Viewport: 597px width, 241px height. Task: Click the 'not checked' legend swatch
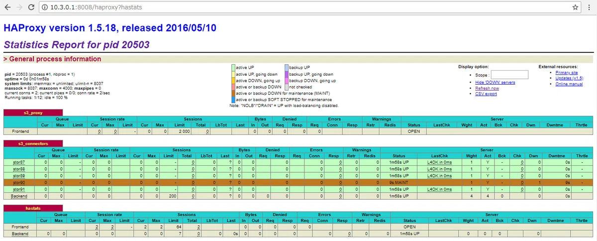click(x=287, y=87)
